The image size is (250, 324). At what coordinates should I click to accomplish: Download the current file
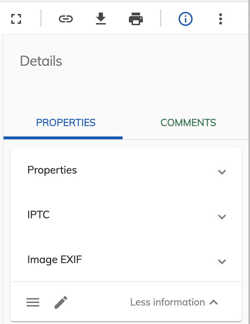pos(101,19)
